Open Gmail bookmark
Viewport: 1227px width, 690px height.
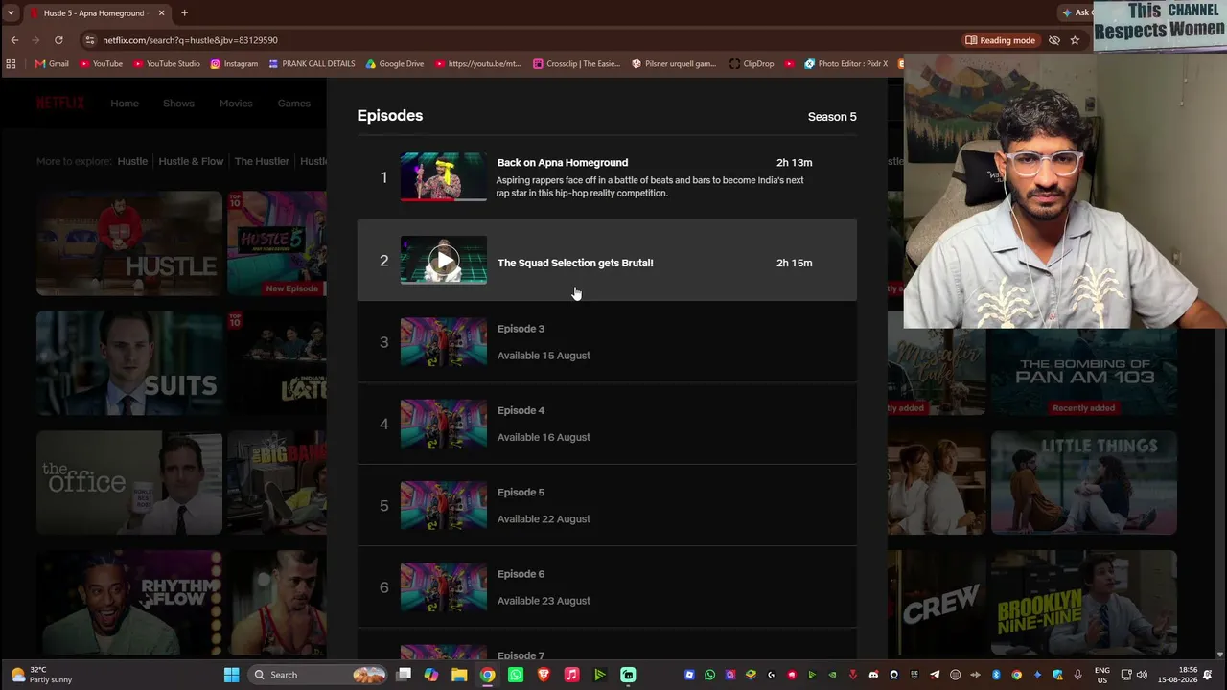coord(52,64)
